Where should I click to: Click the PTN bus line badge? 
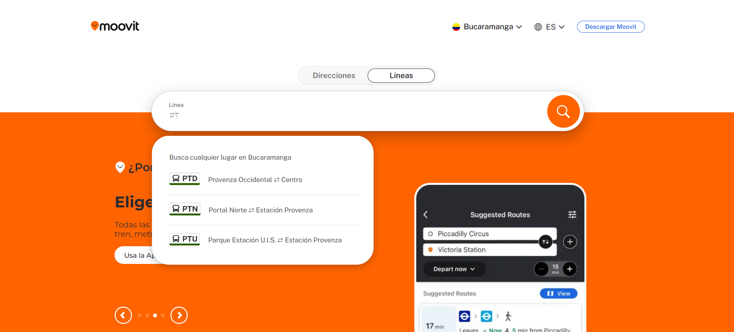coord(185,209)
